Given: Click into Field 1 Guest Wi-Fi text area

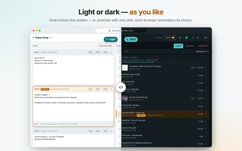Looking at the screenshot, I should [x=73, y=70].
